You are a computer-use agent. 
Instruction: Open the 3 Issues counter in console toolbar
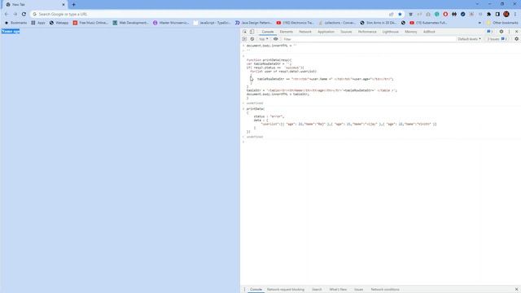click(497, 39)
